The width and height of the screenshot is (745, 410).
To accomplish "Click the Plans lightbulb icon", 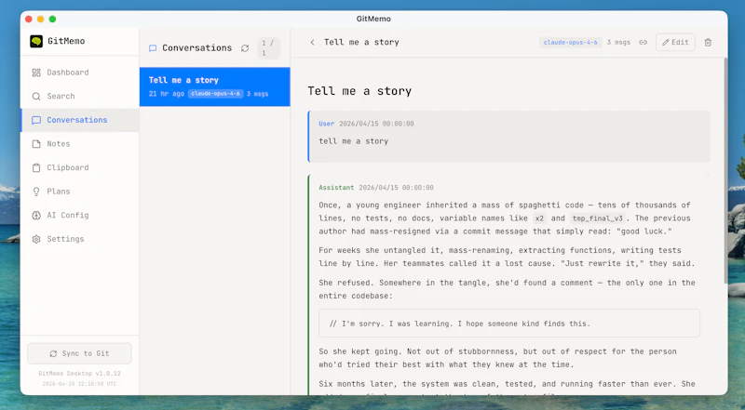I will click(x=36, y=192).
